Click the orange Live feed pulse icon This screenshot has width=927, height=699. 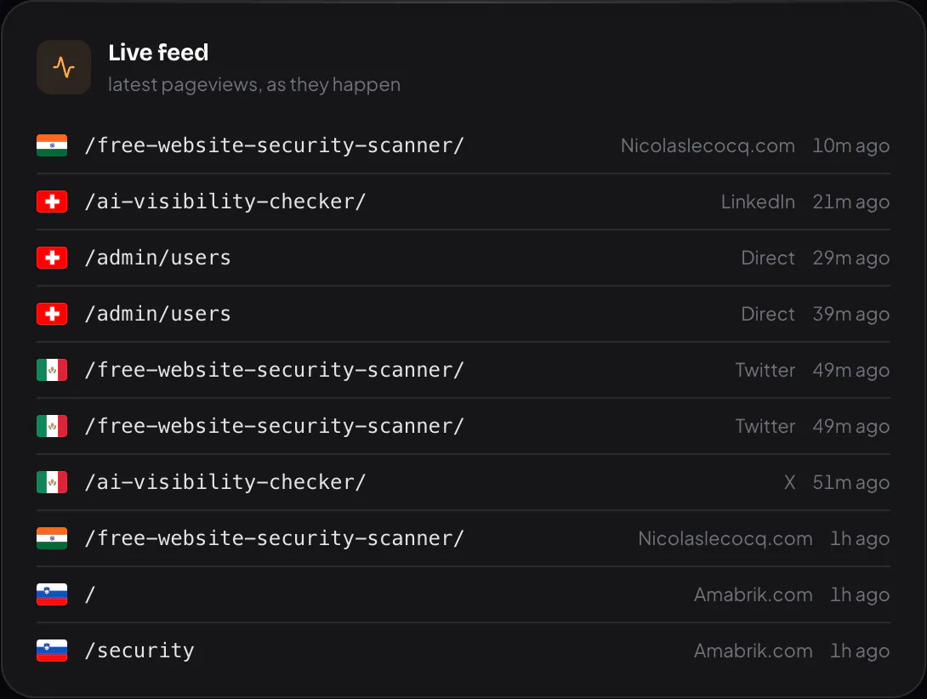tap(64, 67)
